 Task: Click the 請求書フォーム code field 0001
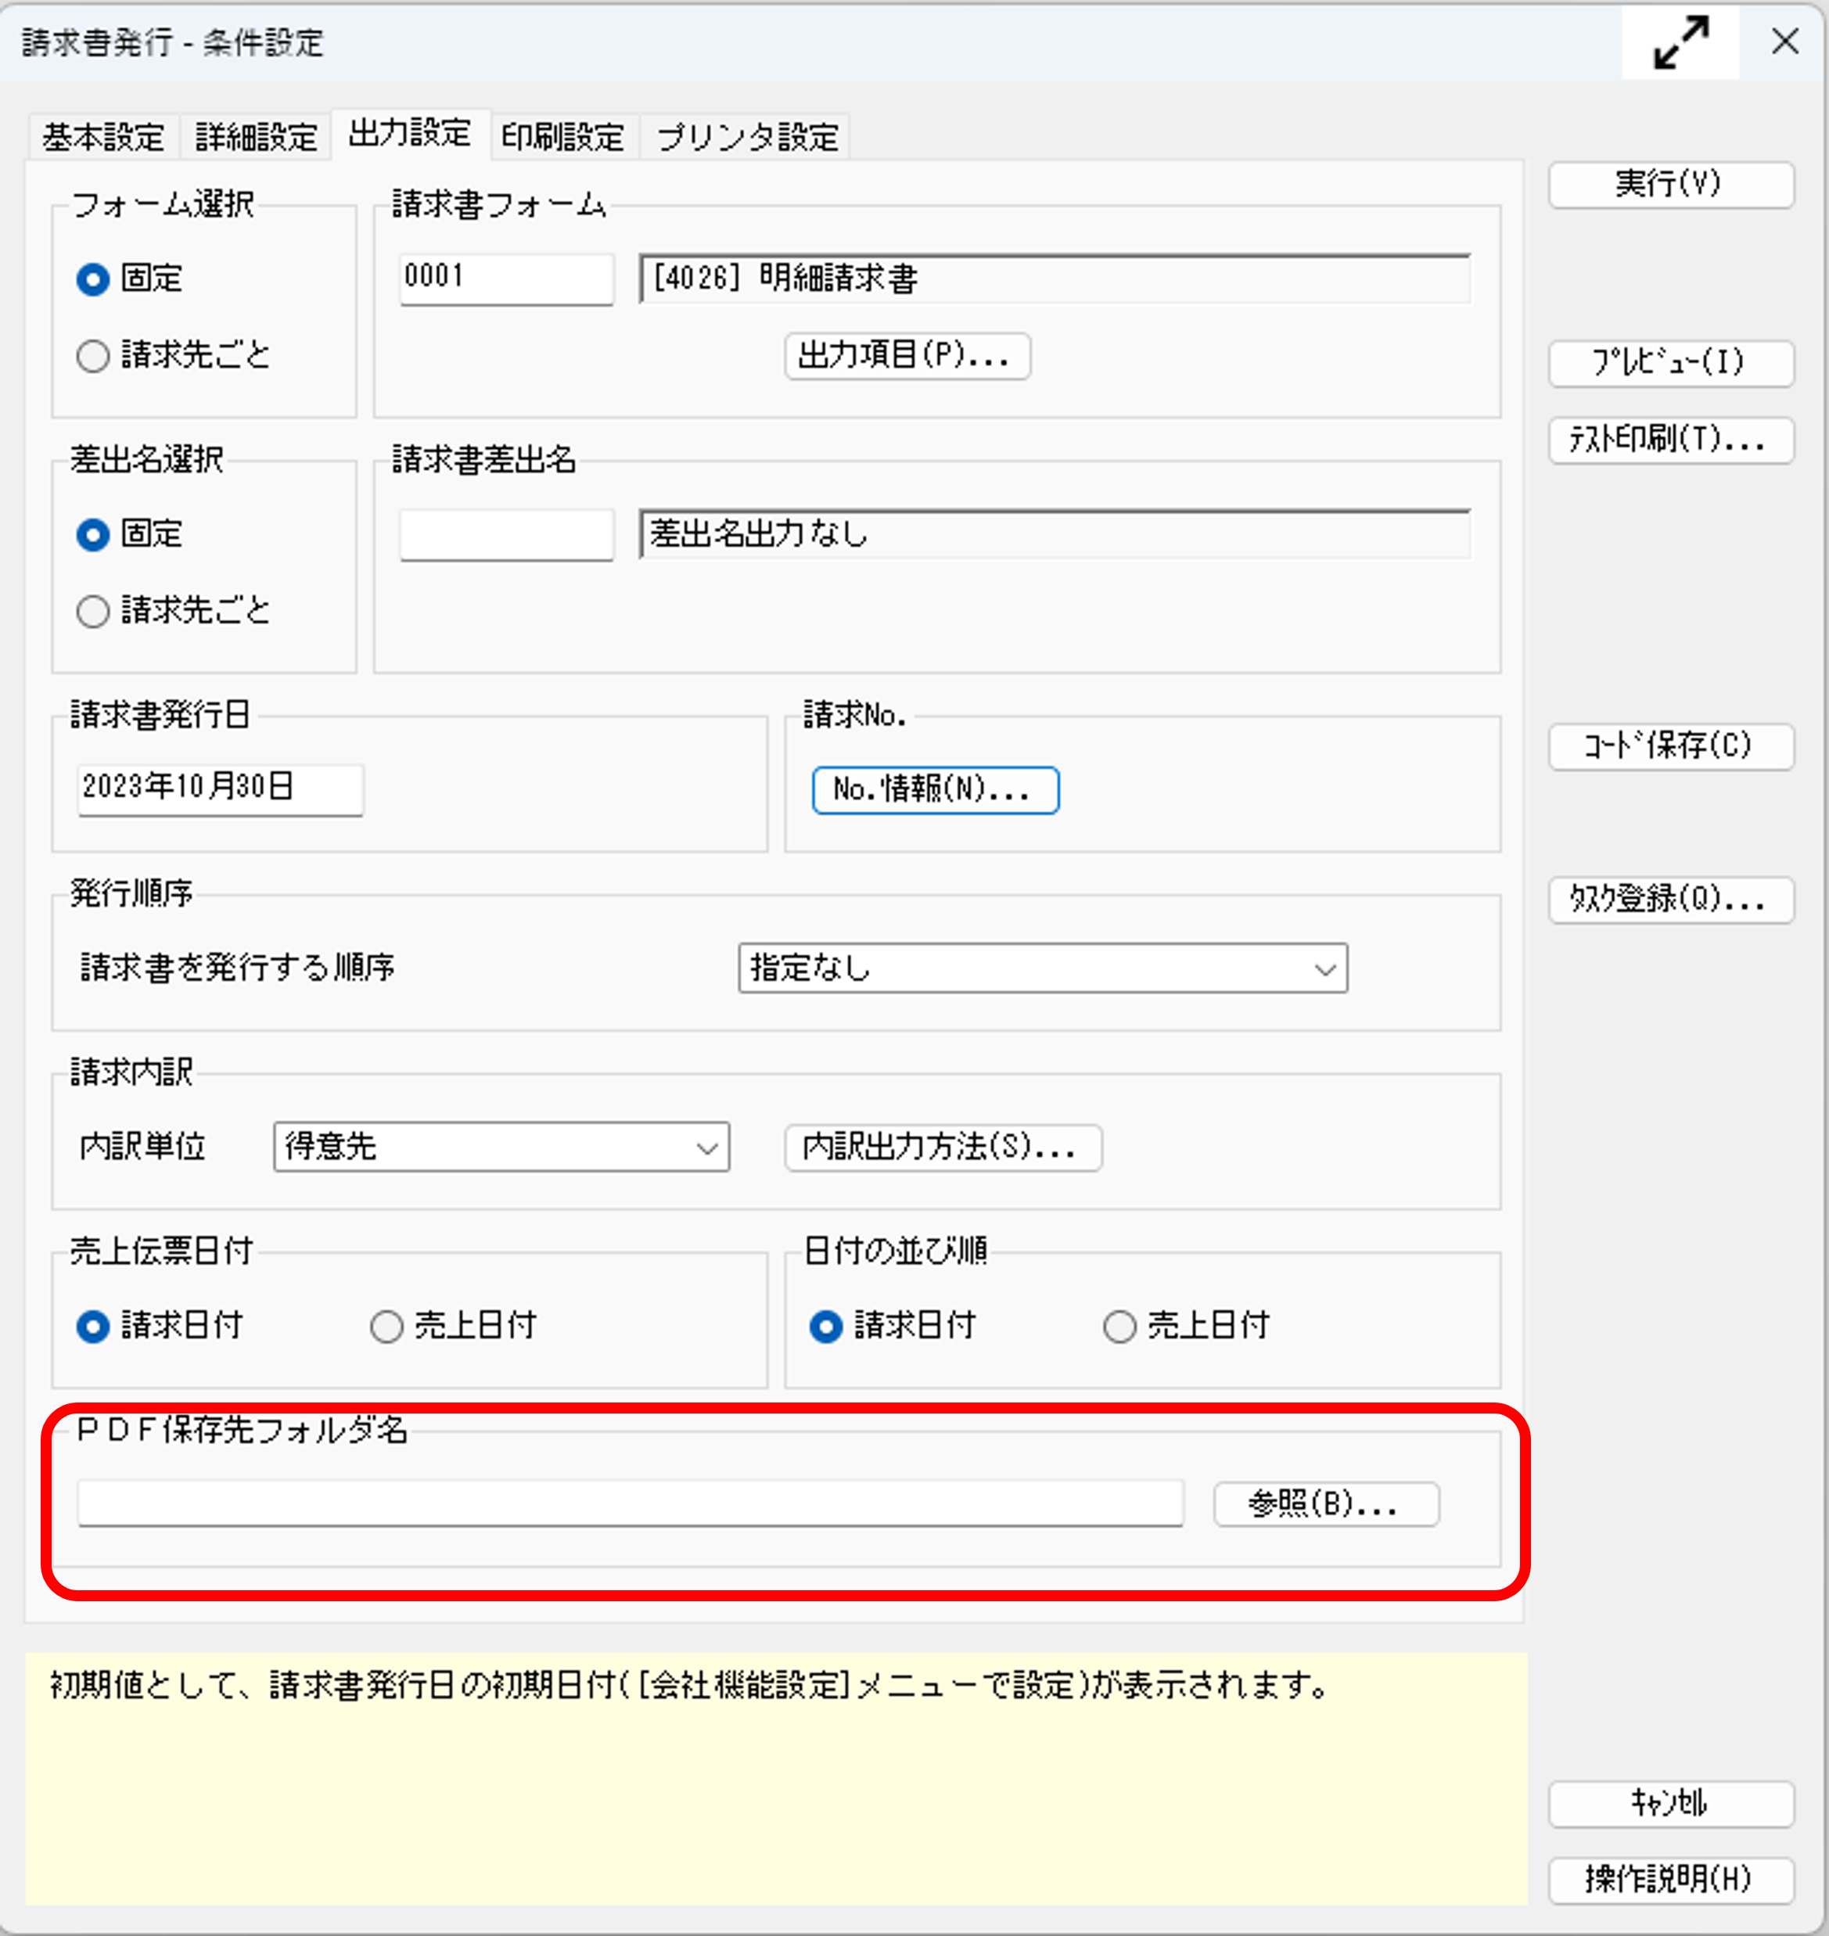pyautogui.click(x=507, y=280)
